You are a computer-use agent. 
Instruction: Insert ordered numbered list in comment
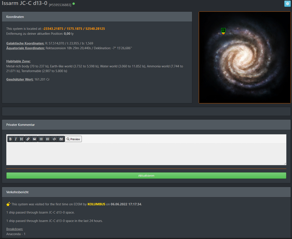tap(48, 139)
